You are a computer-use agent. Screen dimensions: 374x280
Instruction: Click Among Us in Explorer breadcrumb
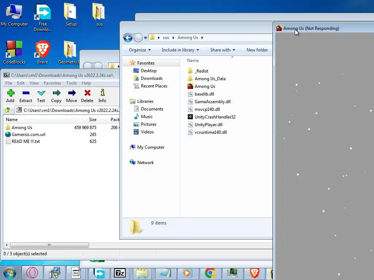[187, 38]
